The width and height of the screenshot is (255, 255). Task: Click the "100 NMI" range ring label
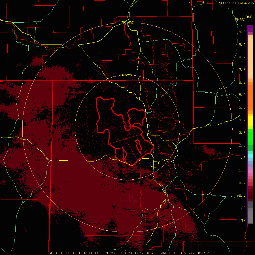tap(127, 22)
